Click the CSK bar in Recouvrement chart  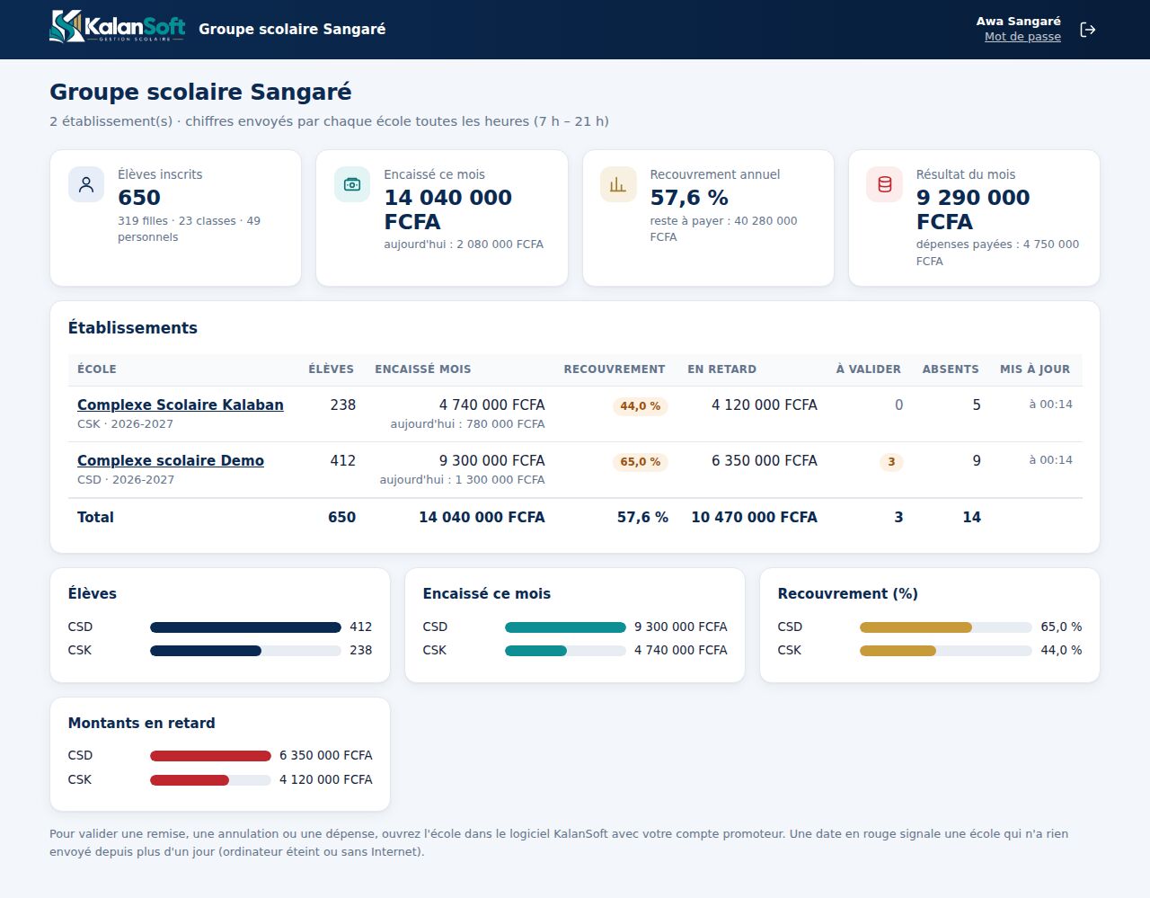coord(946,651)
